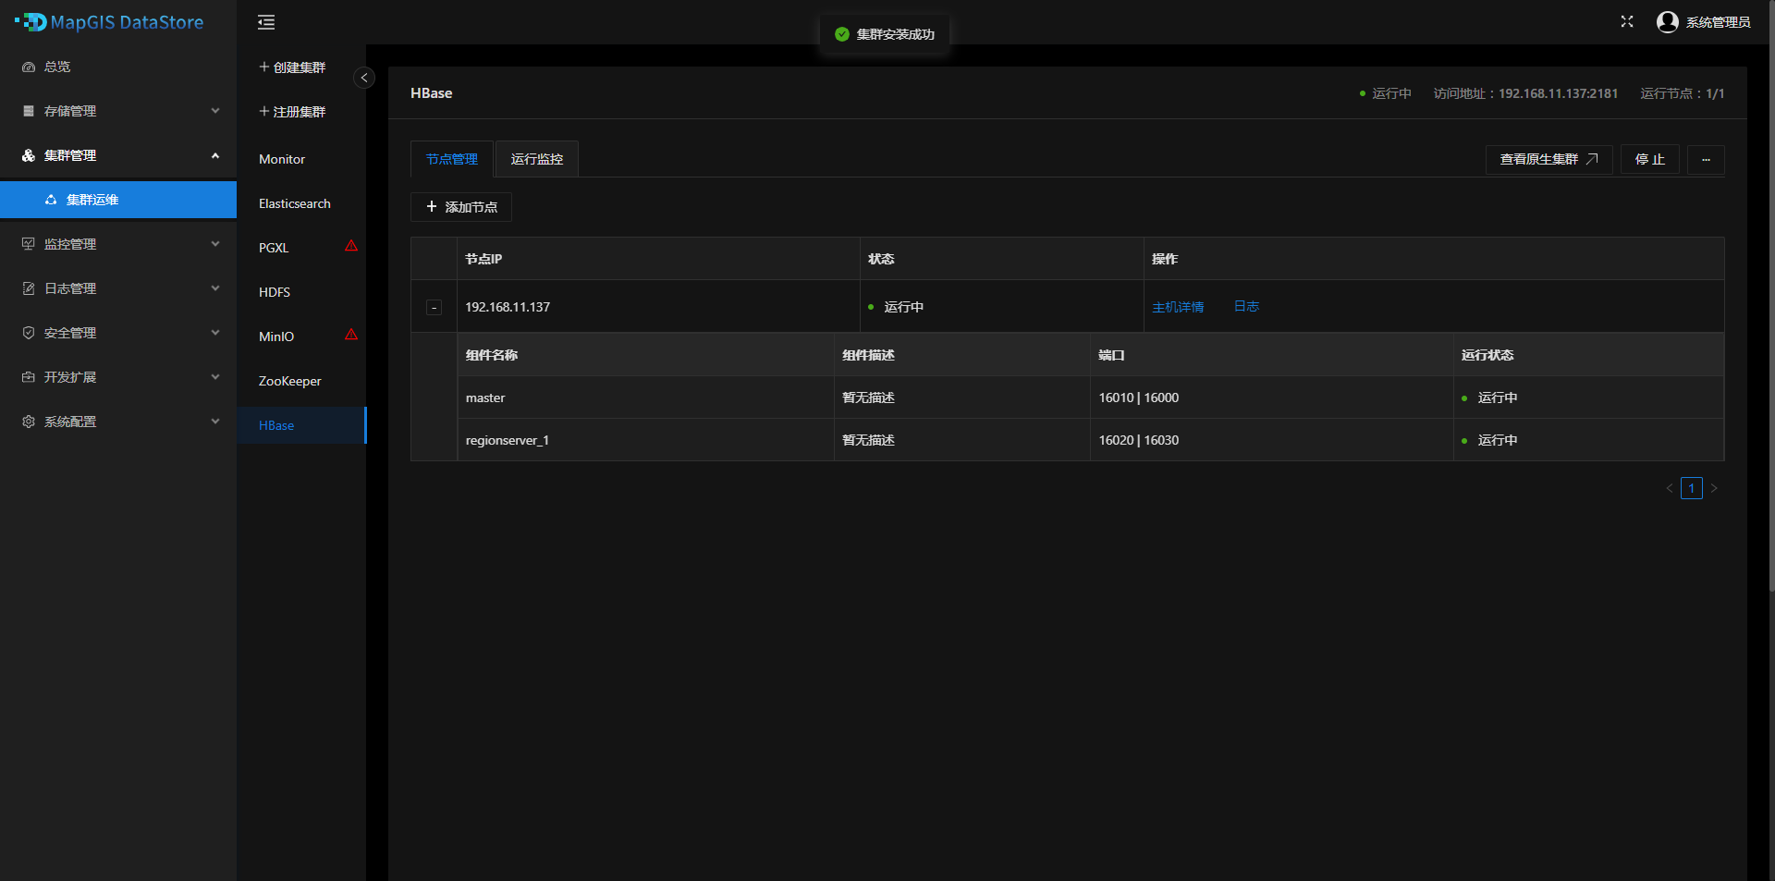
Task: Select ZooKeeper cluster entry
Action: (301, 381)
